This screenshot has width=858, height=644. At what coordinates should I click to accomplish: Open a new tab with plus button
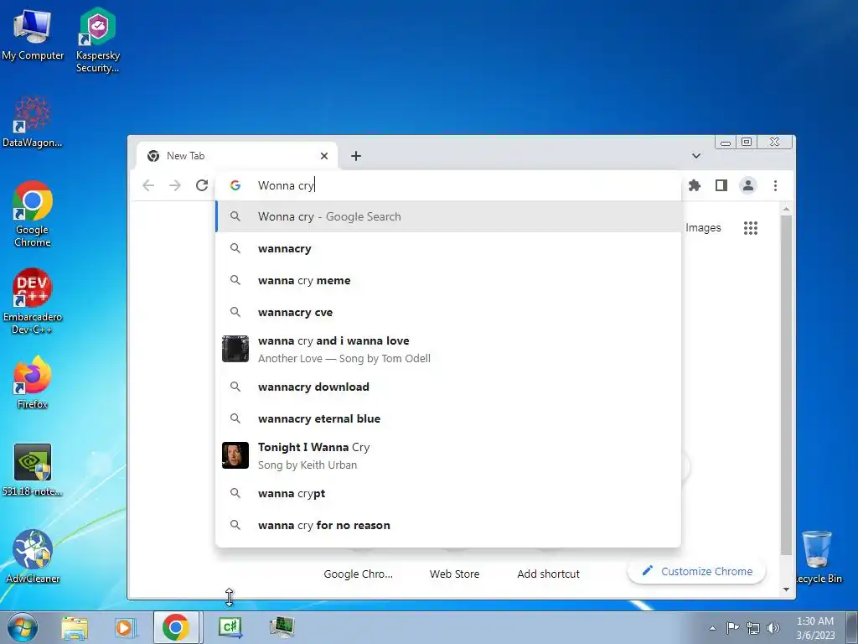tap(356, 156)
